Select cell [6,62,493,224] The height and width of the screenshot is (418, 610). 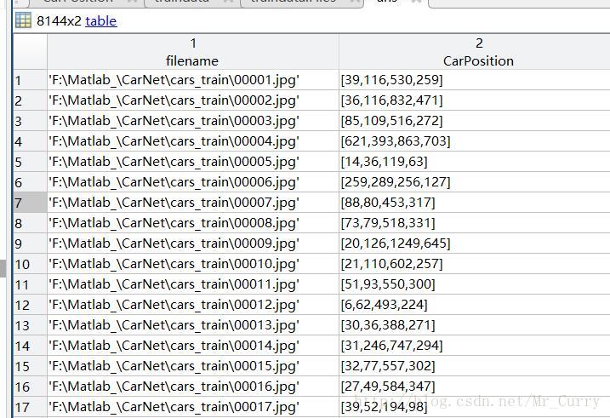coord(475,305)
